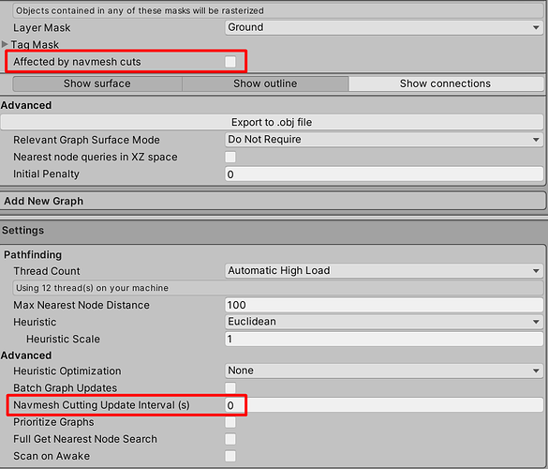The image size is (548, 469).
Task: Enable the Batch Graph Updates checkbox
Action: click(x=230, y=387)
